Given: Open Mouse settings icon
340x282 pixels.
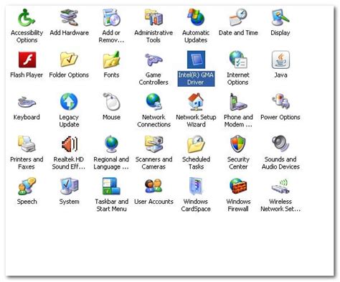Looking at the screenshot, I should pos(111,102).
